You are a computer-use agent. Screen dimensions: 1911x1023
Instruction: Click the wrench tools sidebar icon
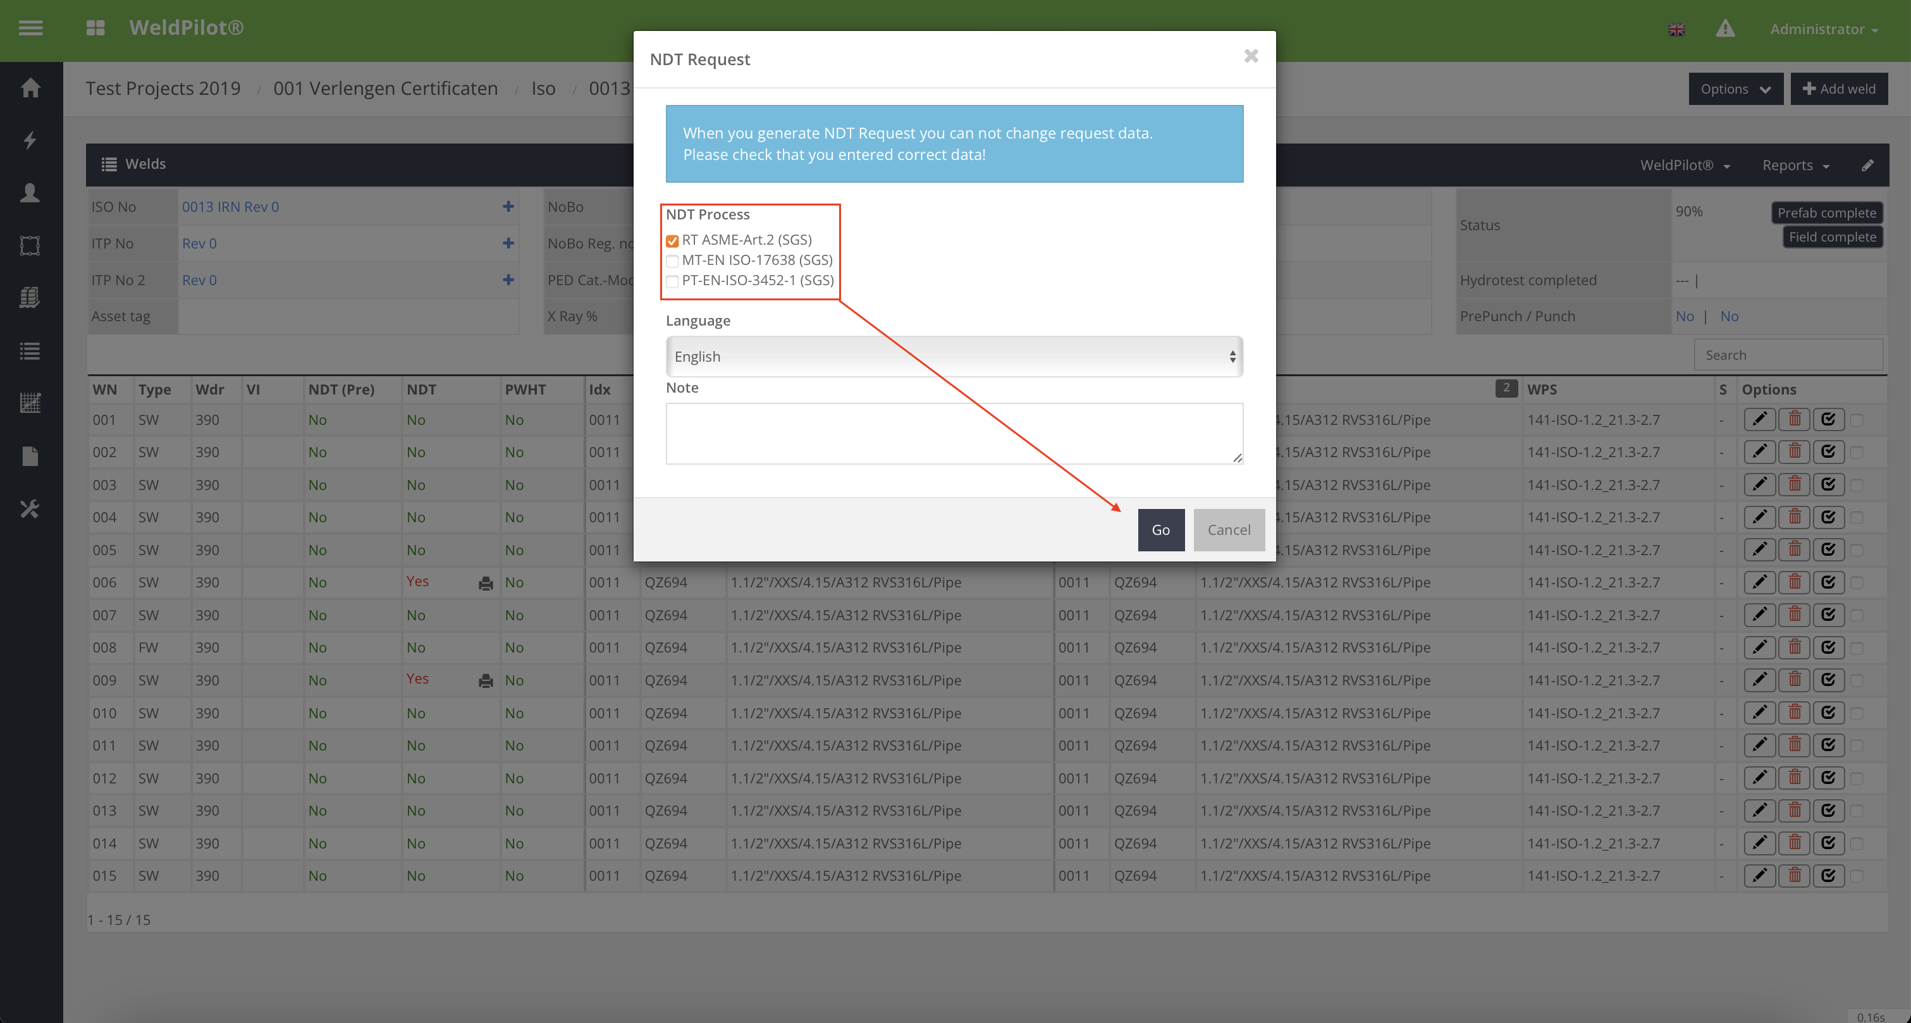click(30, 509)
